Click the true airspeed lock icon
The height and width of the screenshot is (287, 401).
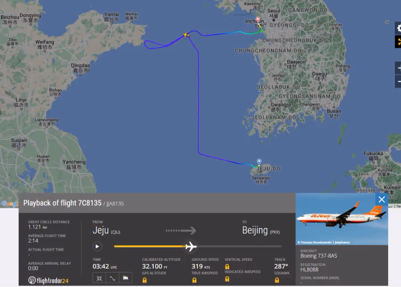pos(194,280)
